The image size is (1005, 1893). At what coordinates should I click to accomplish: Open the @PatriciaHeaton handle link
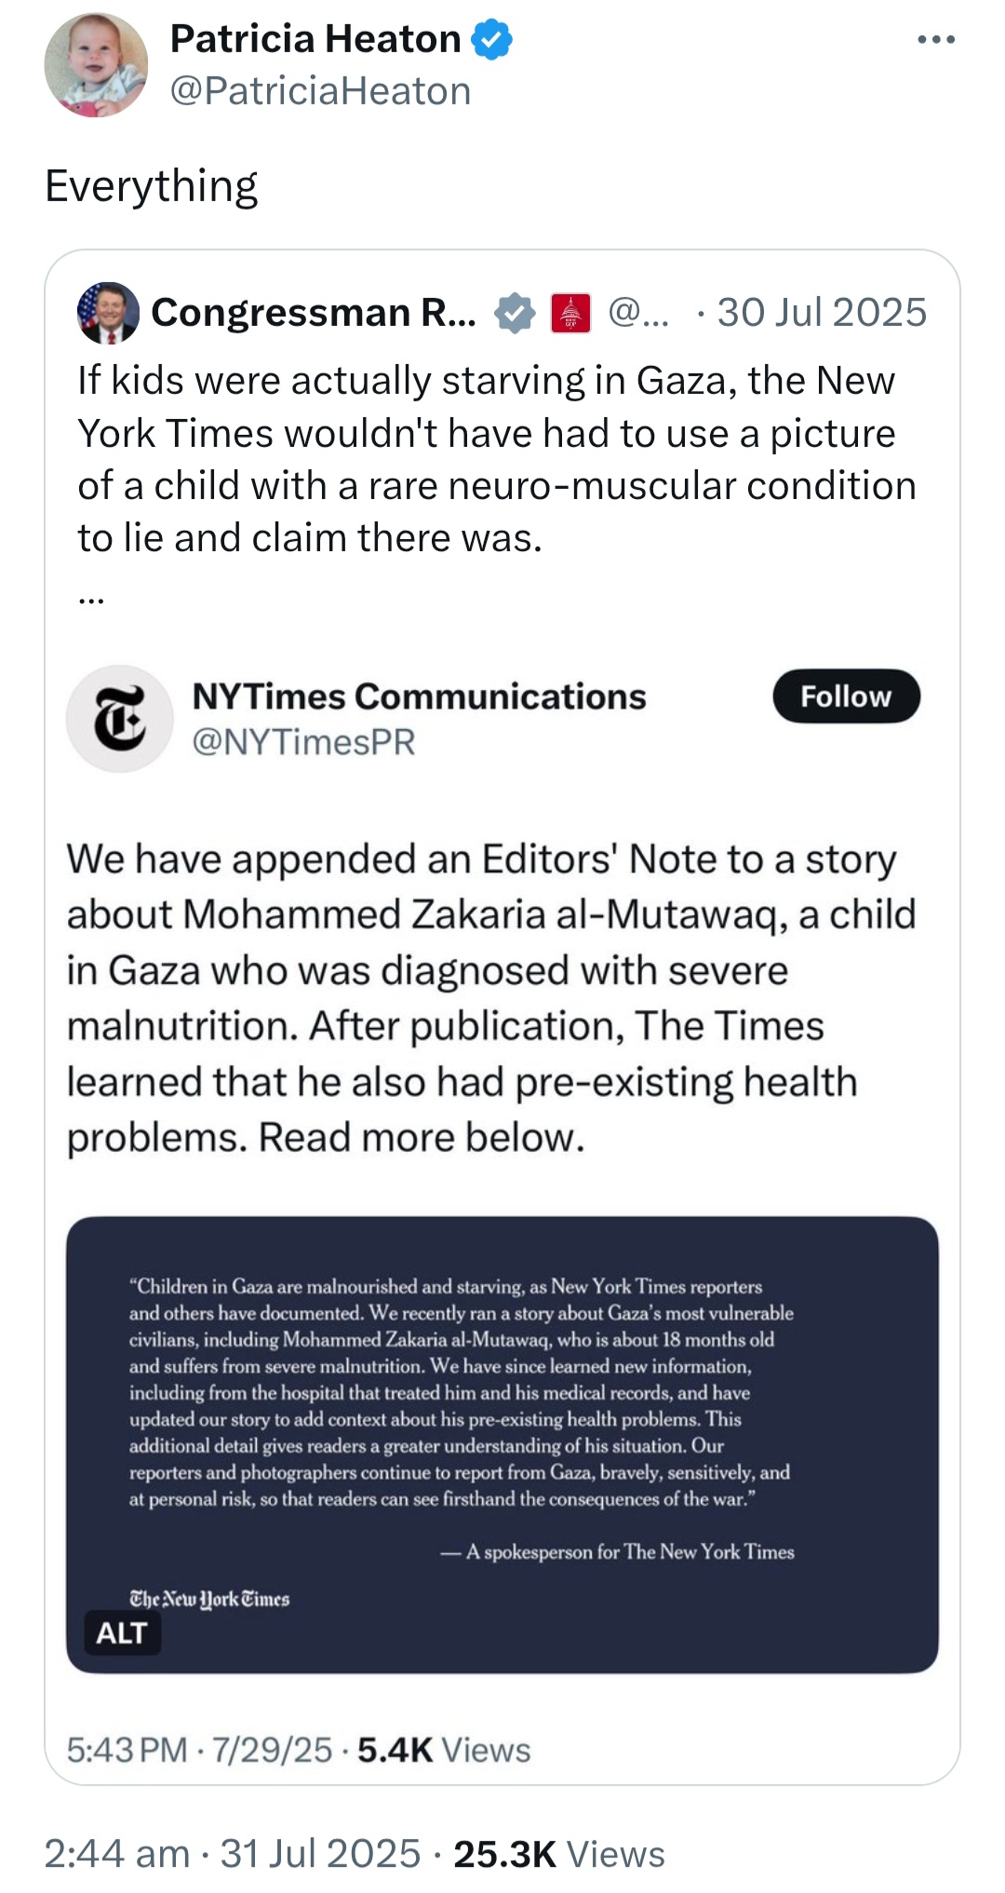pos(320,91)
